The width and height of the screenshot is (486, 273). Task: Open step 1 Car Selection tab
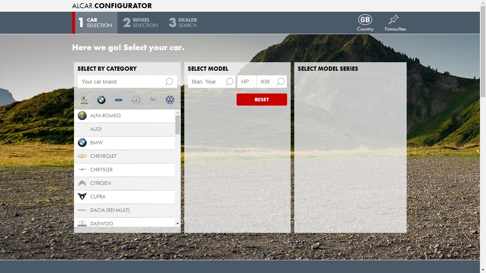(x=95, y=23)
